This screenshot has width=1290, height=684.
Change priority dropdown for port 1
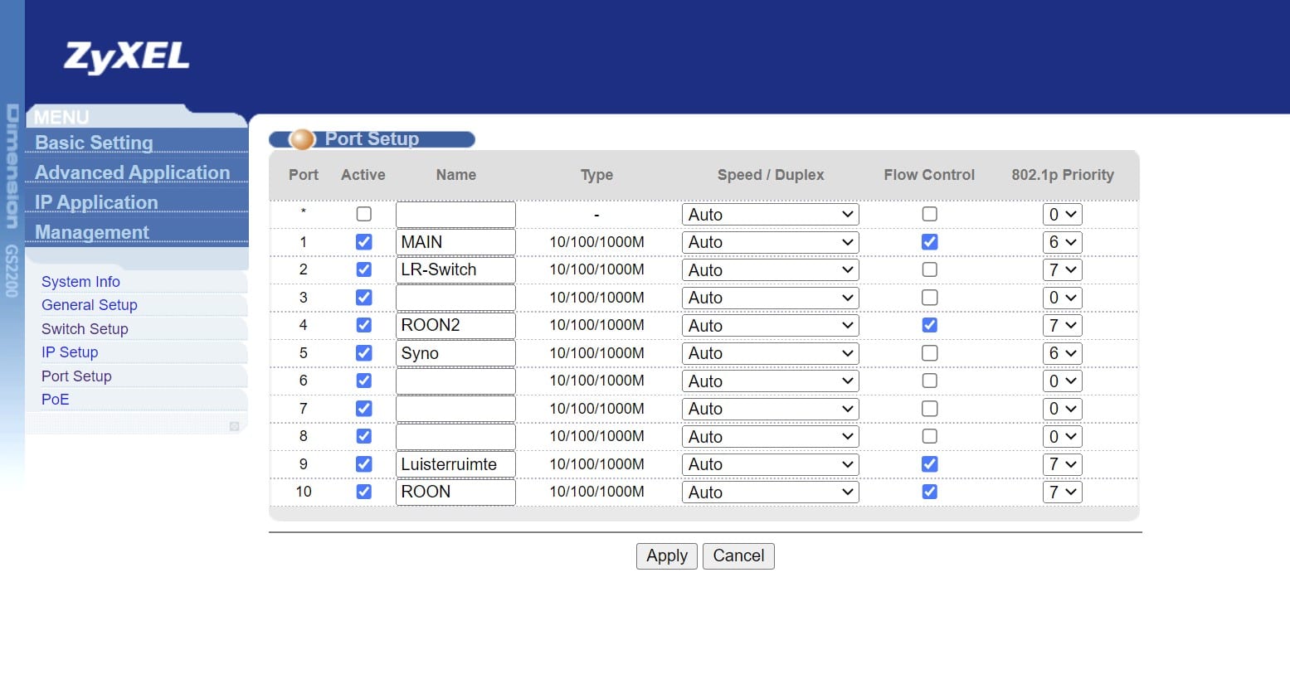pos(1062,242)
